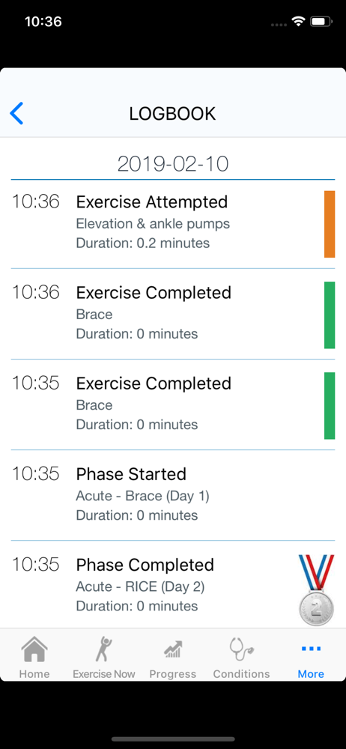Viewport: 346px width, 749px height.
Task: Tap green marker of 10:35 Brace entry
Action: [x=330, y=405]
